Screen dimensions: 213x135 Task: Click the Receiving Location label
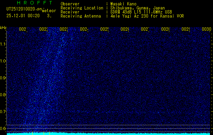coord(82,8)
